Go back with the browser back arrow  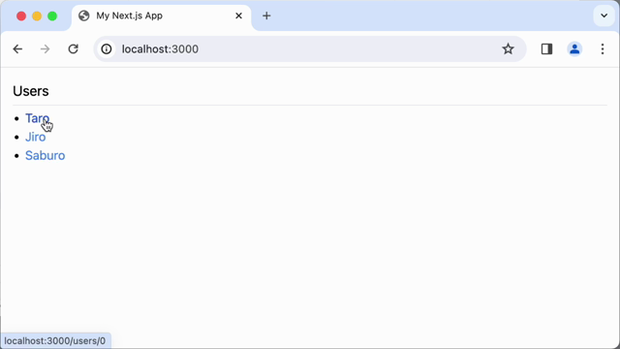pos(17,49)
